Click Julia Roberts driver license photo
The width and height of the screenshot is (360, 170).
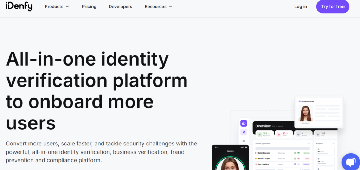(305, 113)
